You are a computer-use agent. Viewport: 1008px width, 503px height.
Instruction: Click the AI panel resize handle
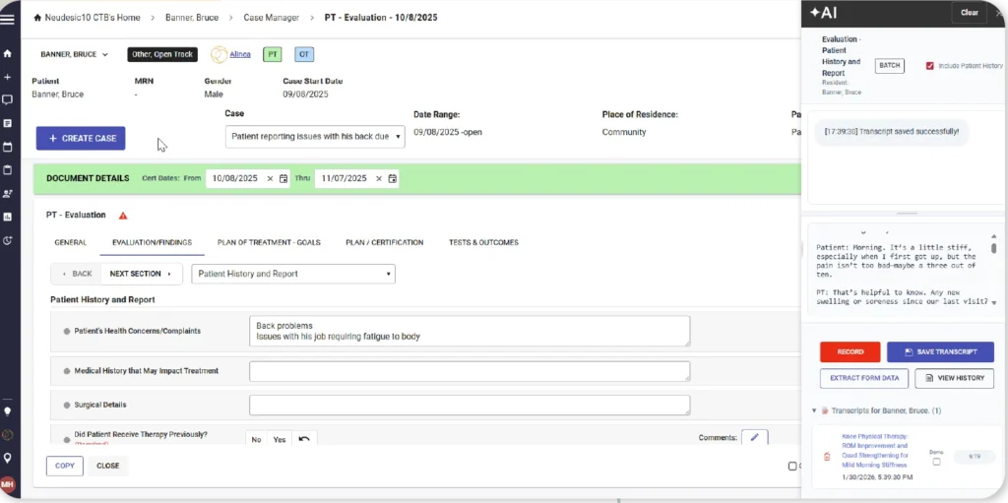[x=907, y=213]
